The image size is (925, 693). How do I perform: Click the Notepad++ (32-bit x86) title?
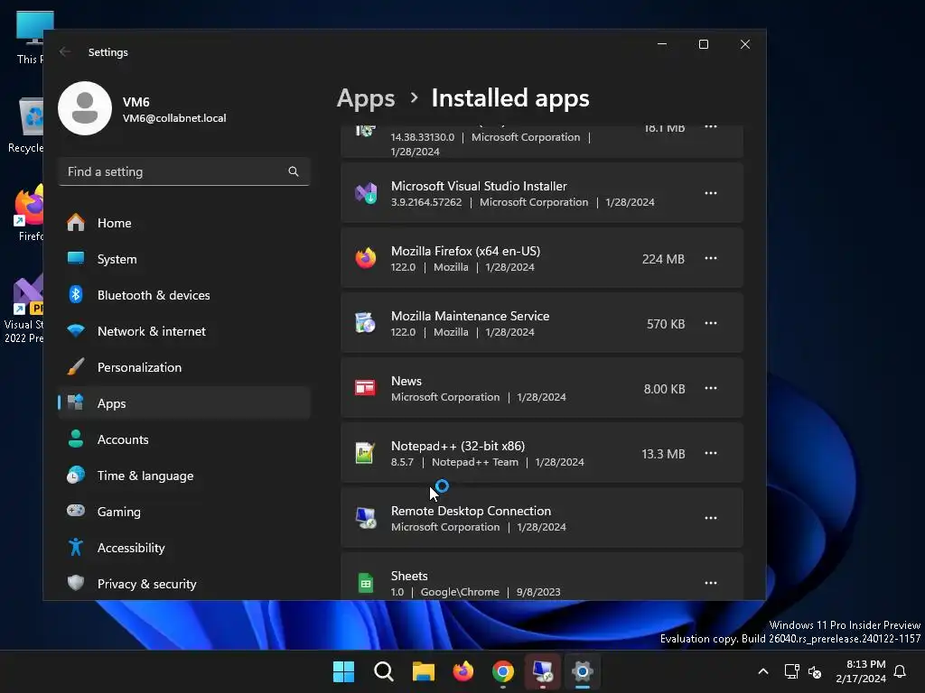click(x=458, y=446)
